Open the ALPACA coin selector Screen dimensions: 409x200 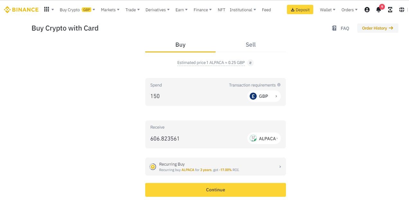[264, 139]
